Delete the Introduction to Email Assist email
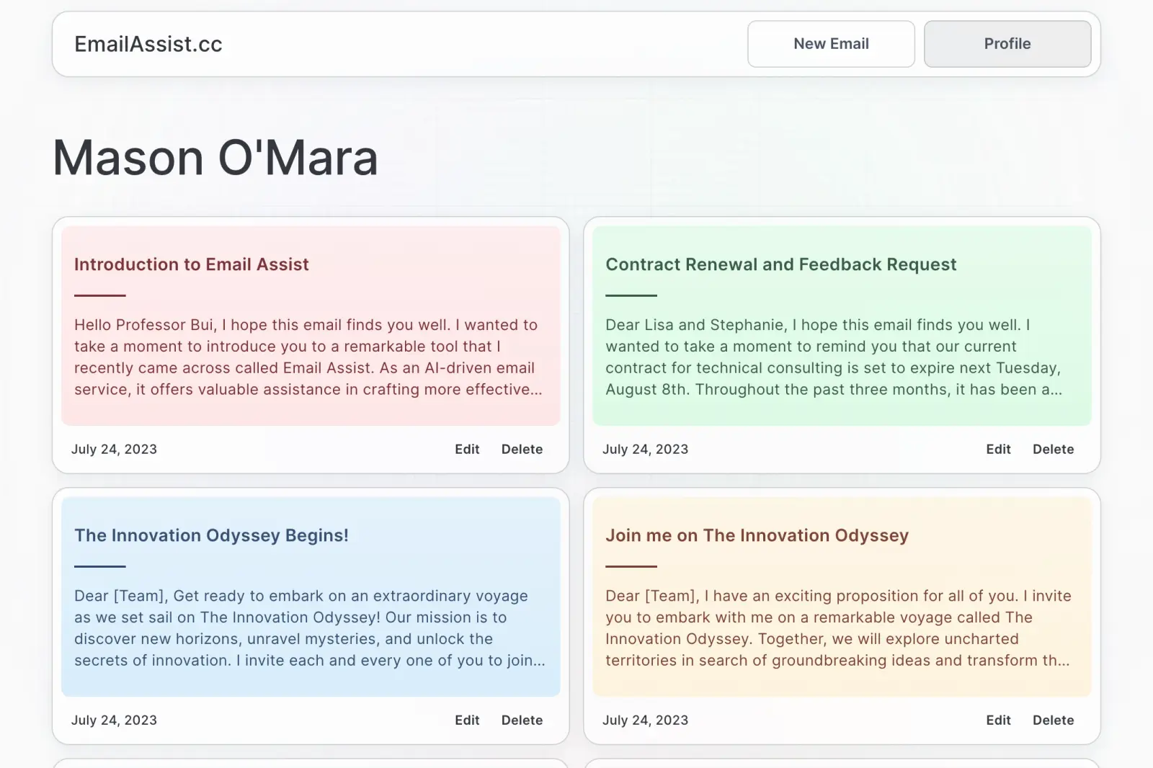This screenshot has height=768, width=1153. 522,449
